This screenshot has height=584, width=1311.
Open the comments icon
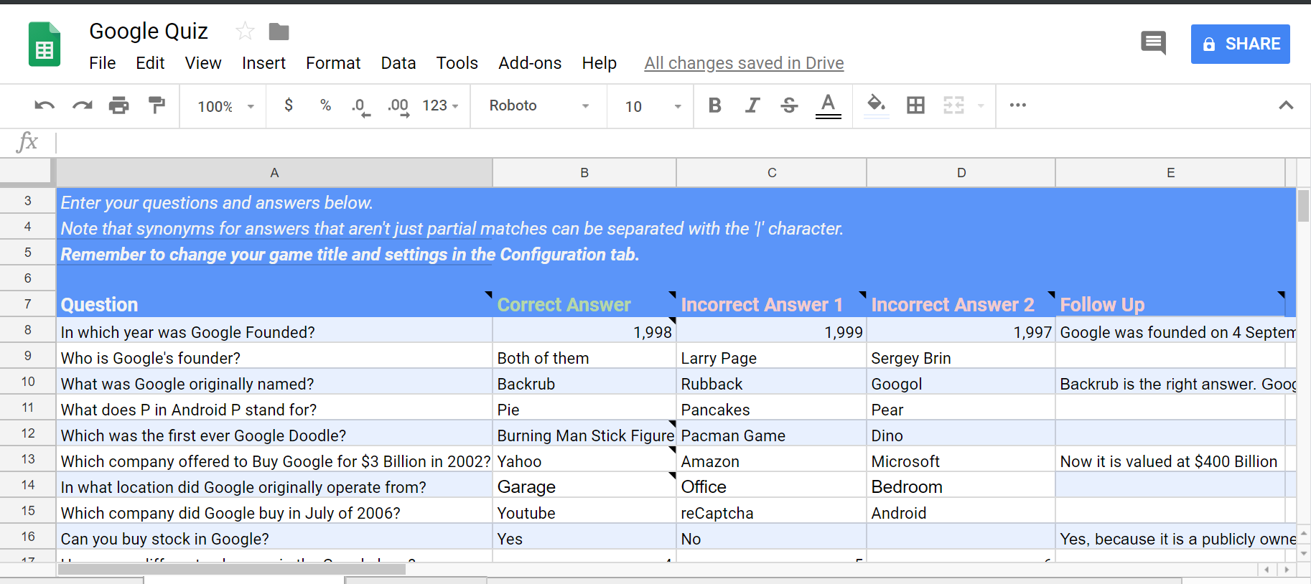click(x=1153, y=44)
